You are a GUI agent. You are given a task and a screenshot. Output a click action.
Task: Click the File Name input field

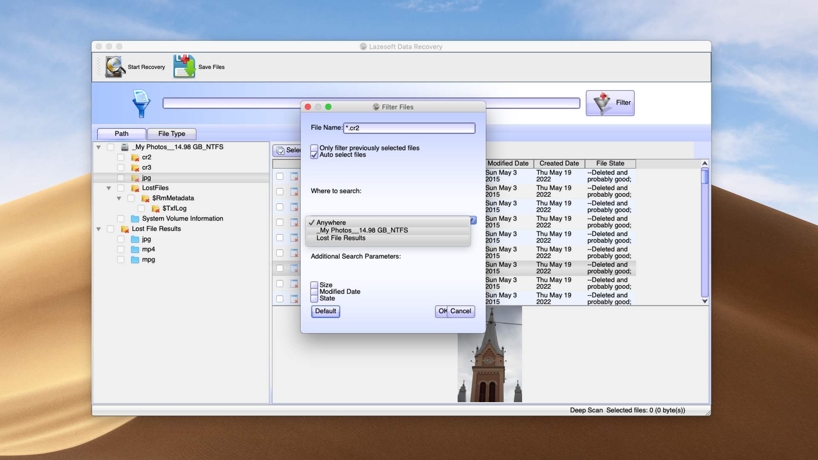click(x=409, y=128)
